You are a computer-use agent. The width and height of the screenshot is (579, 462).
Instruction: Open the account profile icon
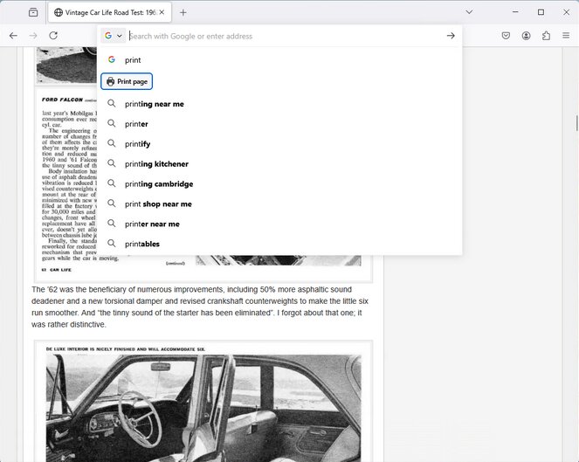(x=527, y=36)
